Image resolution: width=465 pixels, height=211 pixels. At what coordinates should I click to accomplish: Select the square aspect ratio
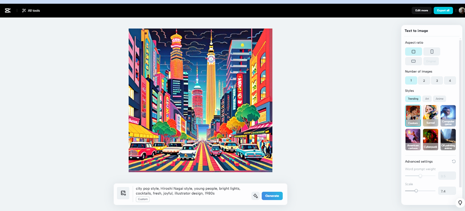tap(413, 52)
